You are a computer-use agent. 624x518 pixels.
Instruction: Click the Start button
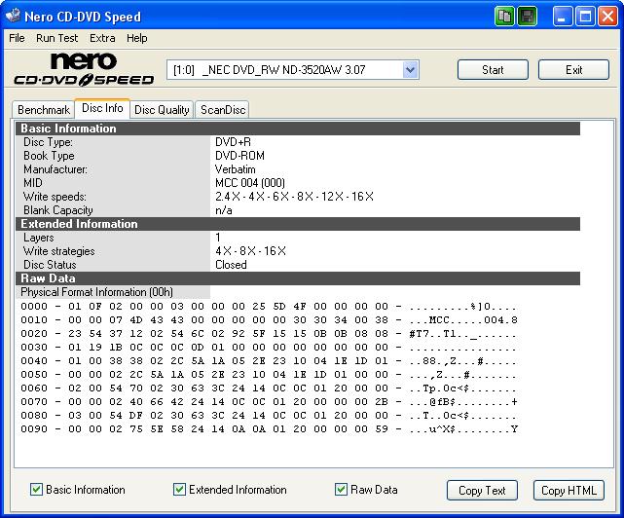pyautogui.click(x=493, y=70)
